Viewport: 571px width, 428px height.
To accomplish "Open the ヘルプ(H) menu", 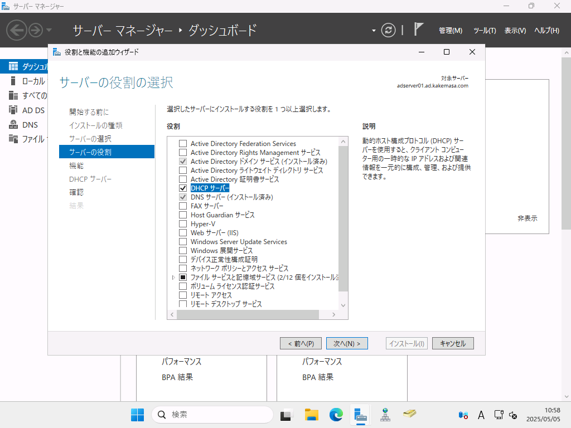I will 546,31.
